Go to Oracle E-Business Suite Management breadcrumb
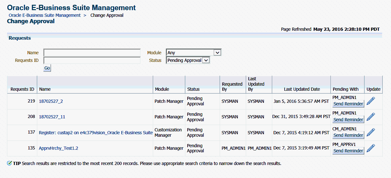The image size is (391, 178). pyautogui.click(x=45, y=15)
